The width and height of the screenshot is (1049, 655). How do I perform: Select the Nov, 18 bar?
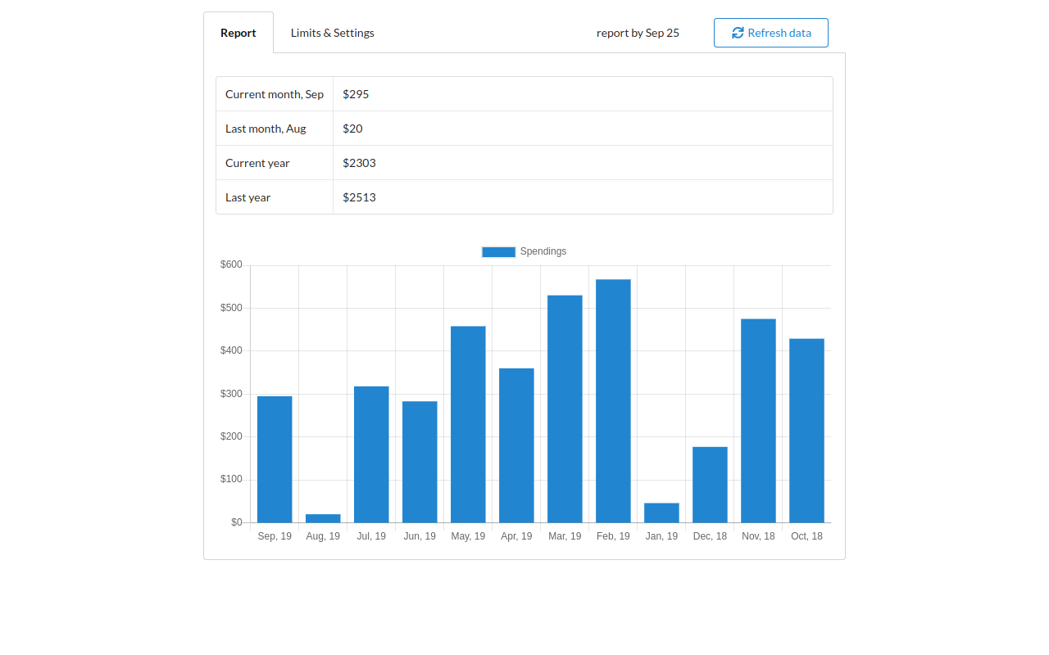point(758,421)
